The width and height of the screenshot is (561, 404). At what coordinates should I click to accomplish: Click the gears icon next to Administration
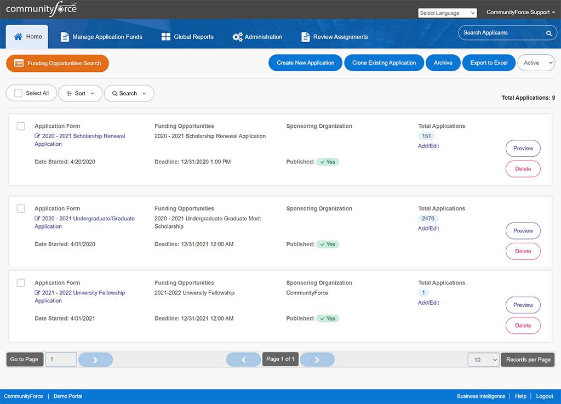pyautogui.click(x=237, y=37)
